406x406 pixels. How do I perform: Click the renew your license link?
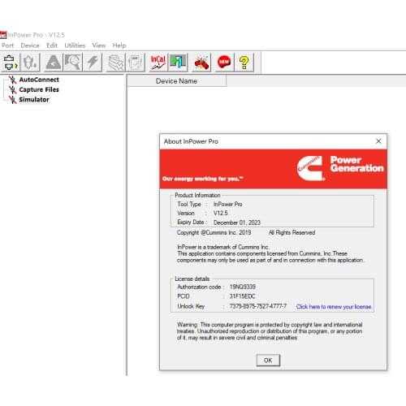click(334, 307)
